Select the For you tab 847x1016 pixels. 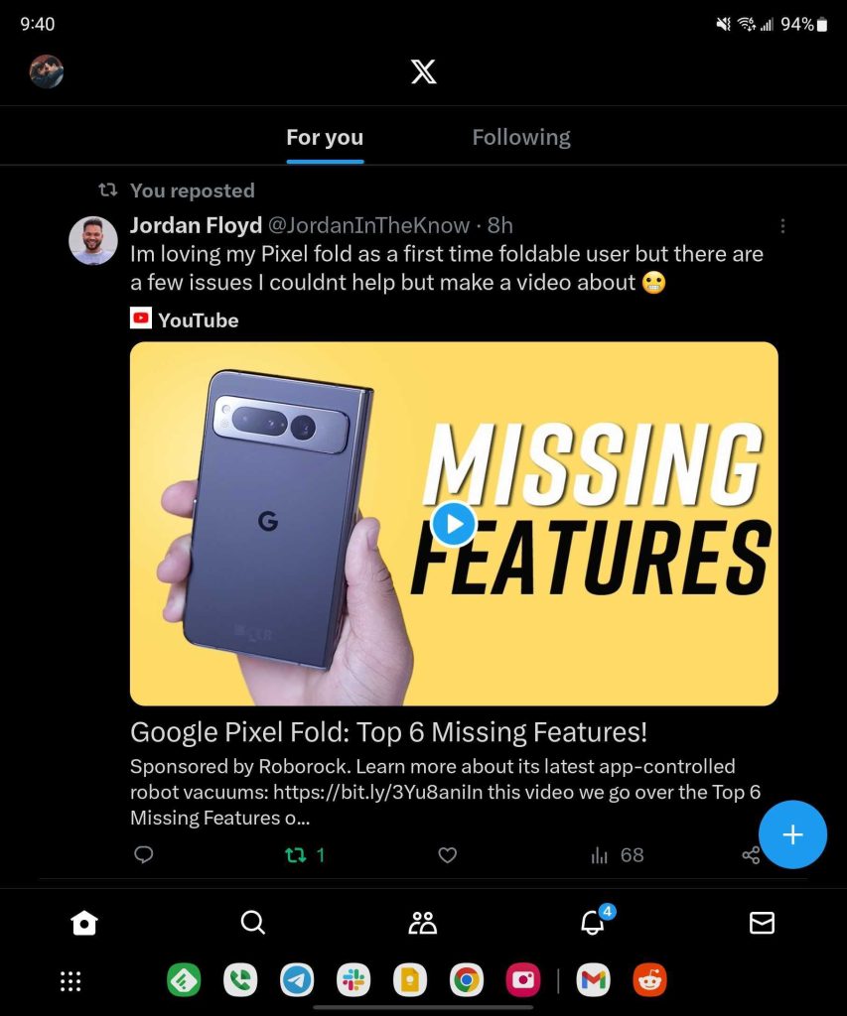click(325, 137)
